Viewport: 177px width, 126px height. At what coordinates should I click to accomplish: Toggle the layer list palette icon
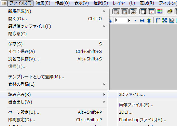143,11
